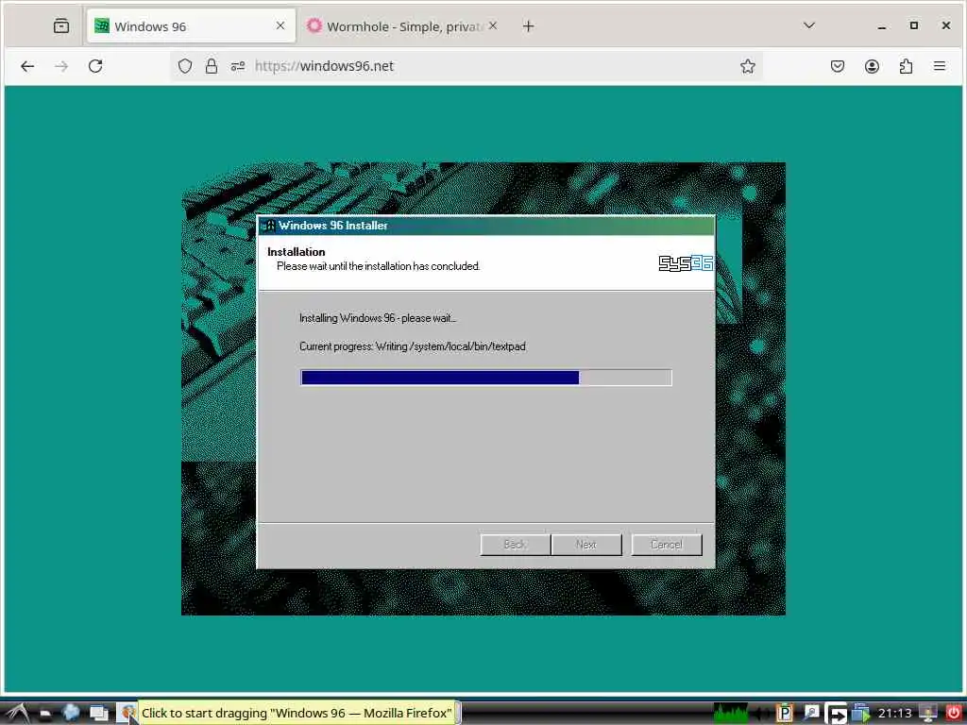Open the taskbar window switcher icon

click(x=98, y=714)
